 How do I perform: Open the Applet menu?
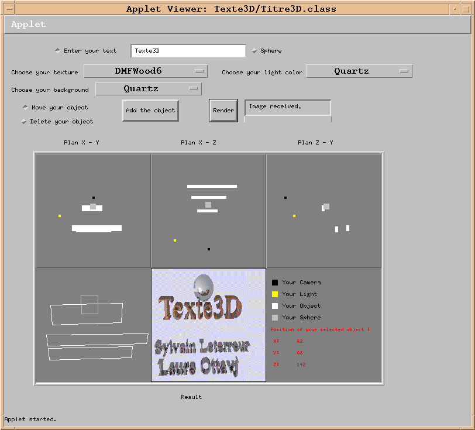coord(28,25)
